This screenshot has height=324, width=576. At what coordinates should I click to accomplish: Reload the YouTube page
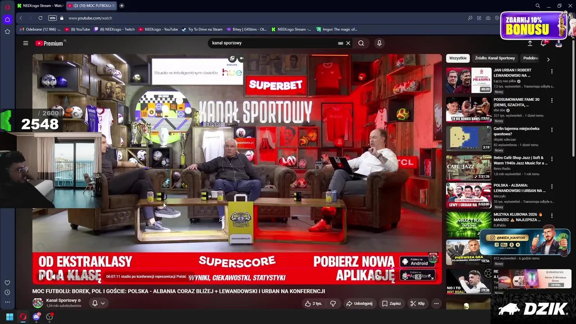tap(40, 18)
